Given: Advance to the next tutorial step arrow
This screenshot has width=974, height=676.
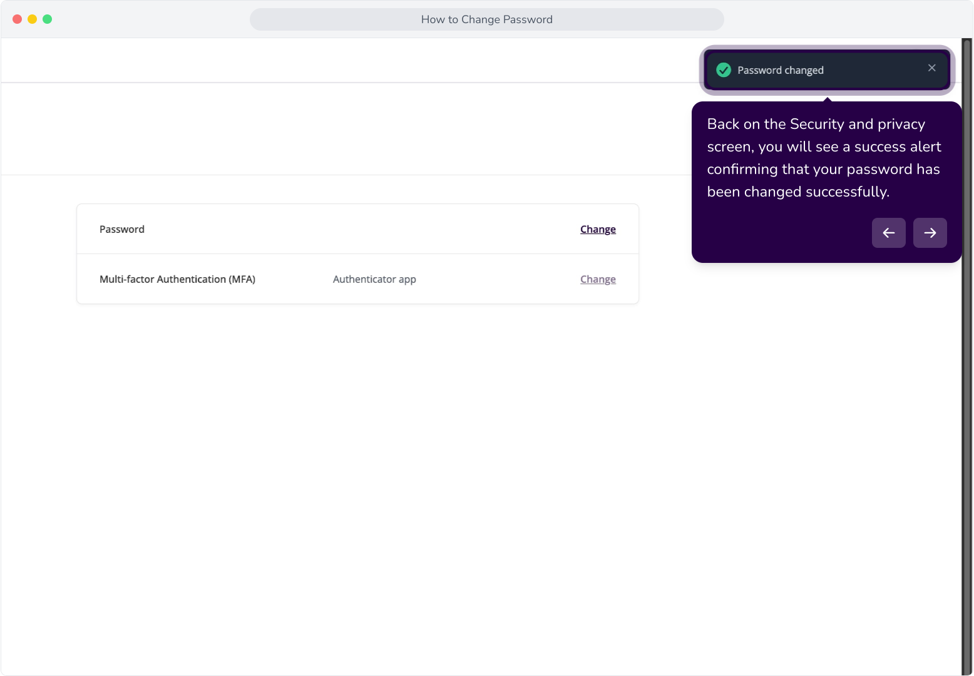Looking at the screenshot, I should pos(930,233).
